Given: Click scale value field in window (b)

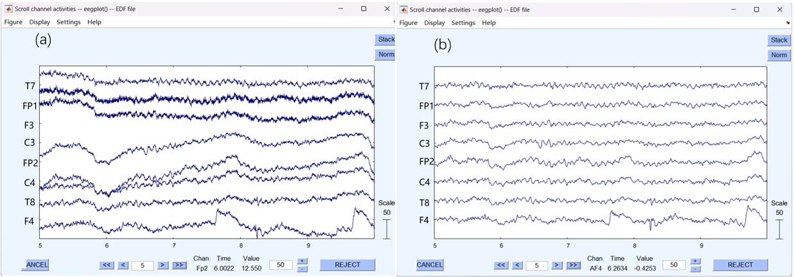Looking at the screenshot, I should pos(674,265).
